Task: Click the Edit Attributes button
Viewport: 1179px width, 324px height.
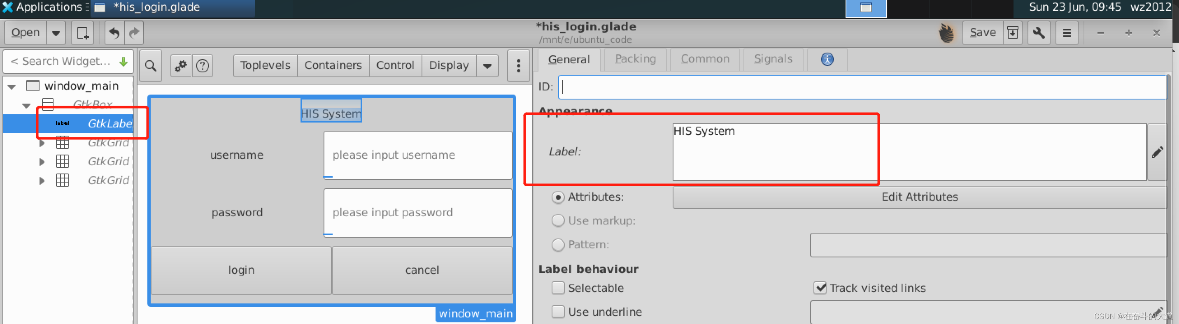Action: 920,197
